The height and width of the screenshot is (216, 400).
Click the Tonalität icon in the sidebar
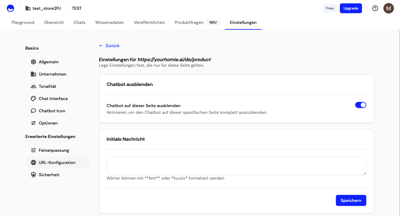(x=33, y=86)
